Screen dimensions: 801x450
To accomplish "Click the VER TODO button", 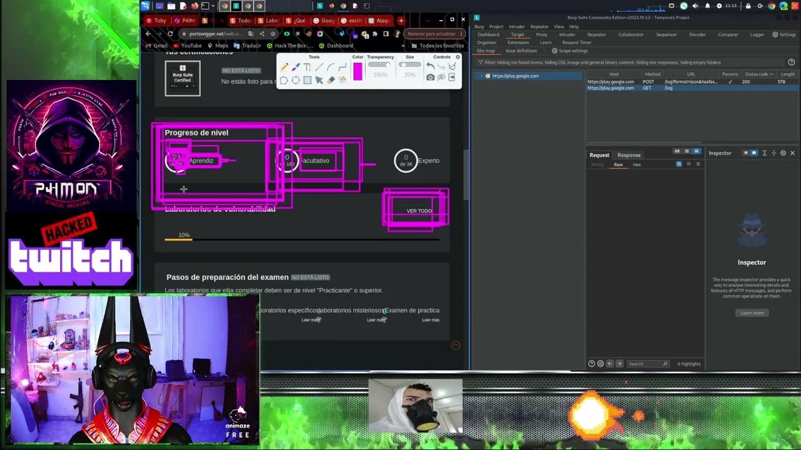I will point(419,211).
